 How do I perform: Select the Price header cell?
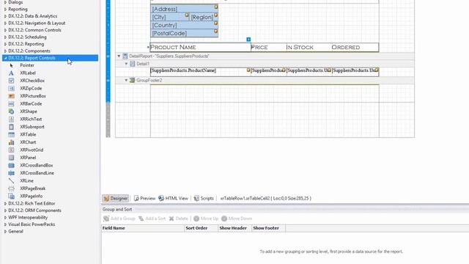click(x=268, y=47)
